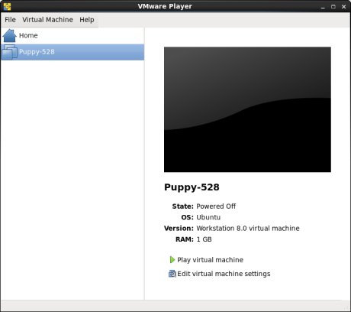Click the Puppy-528 virtual machine icon

(9, 52)
